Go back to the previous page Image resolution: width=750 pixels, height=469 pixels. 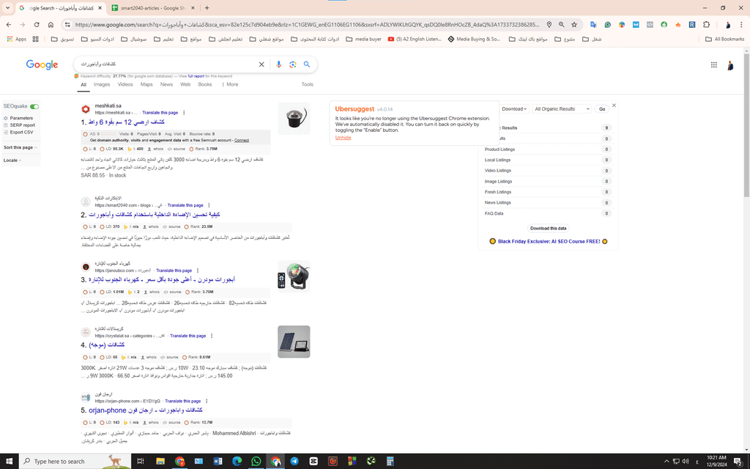(9, 24)
